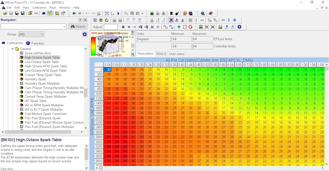
Task: Click the Search button
Action: [x=78, y=27]
